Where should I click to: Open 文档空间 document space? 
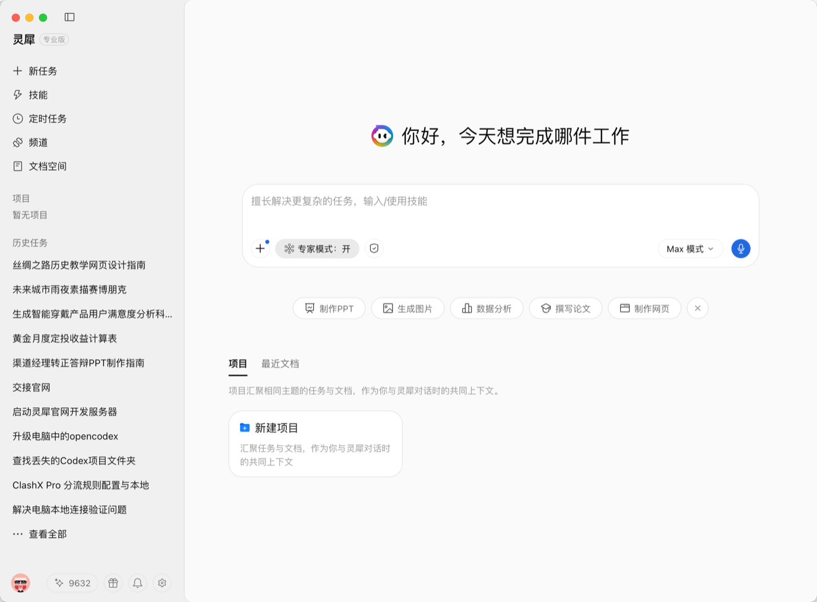[40, 166]
